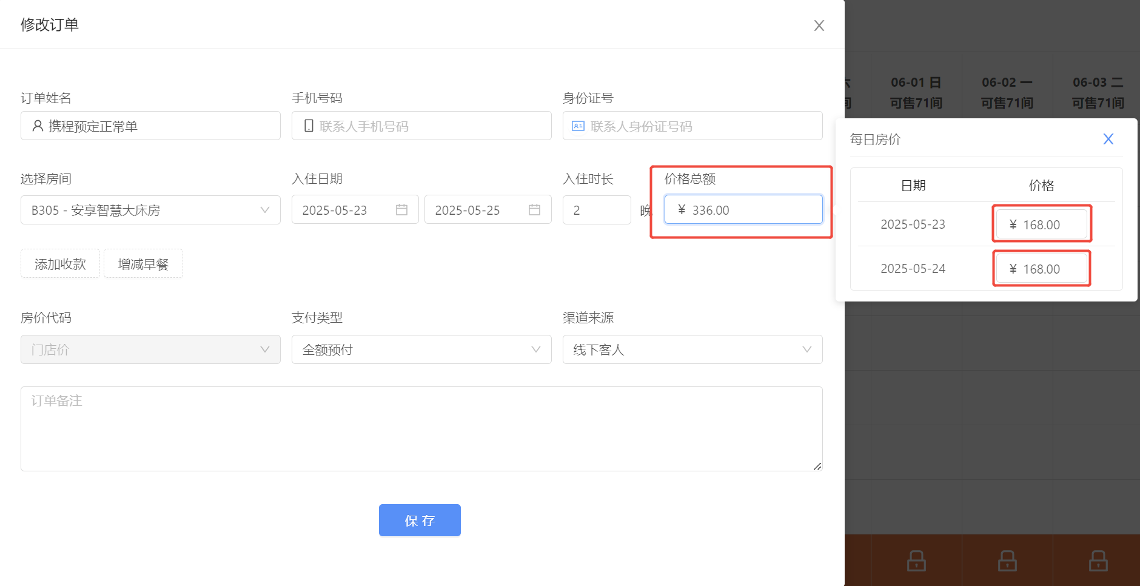Click the 修改订单 dialog title
Image resolution: width=1140 pixels, height=586 pixels.
tap(50, 24)
